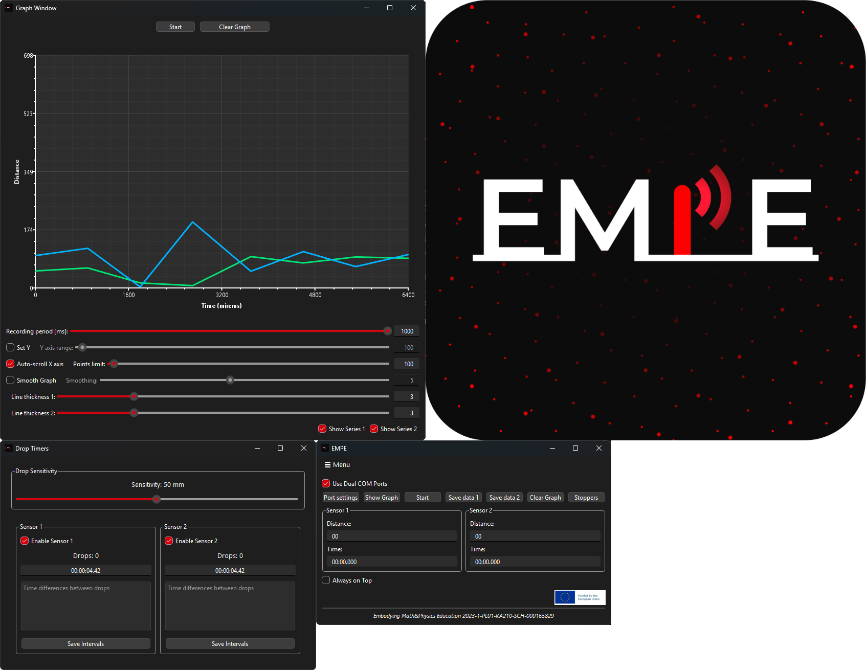Close the Drop Timers window

[304, 448]
